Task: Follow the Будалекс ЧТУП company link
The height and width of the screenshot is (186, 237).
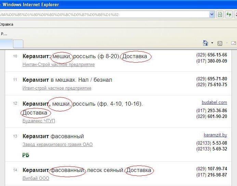Action: (x=39, y=121)
